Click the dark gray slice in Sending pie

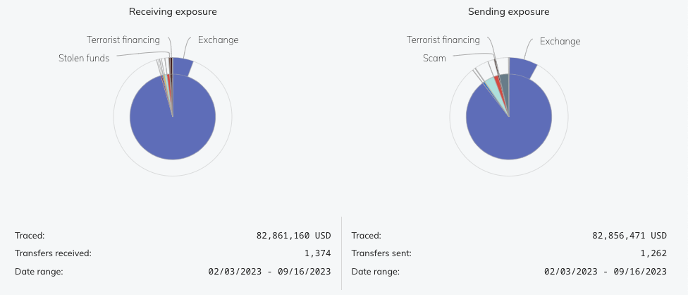tap(504, 80)
